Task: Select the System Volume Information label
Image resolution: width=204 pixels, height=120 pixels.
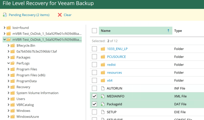Action: (37, 93)
